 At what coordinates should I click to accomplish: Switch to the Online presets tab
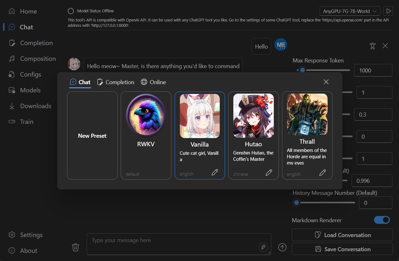click(153, 82)
